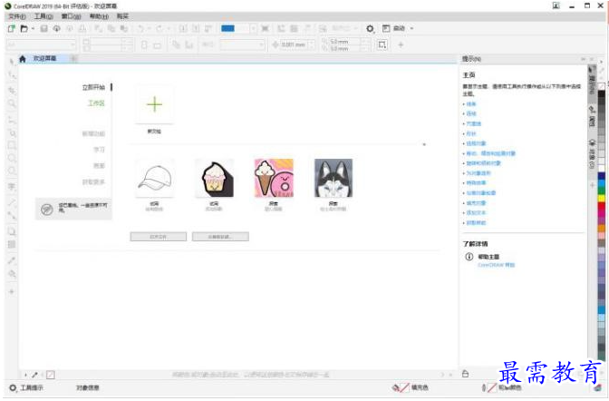Open the 文件 menu
The image size is (609, 401).
pos(16,16)
